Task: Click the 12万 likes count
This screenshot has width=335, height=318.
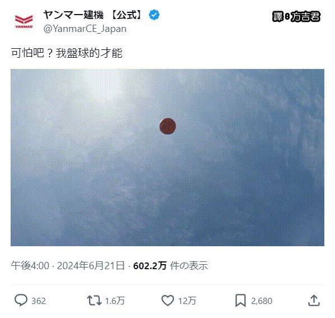Action: click(187, 301)
